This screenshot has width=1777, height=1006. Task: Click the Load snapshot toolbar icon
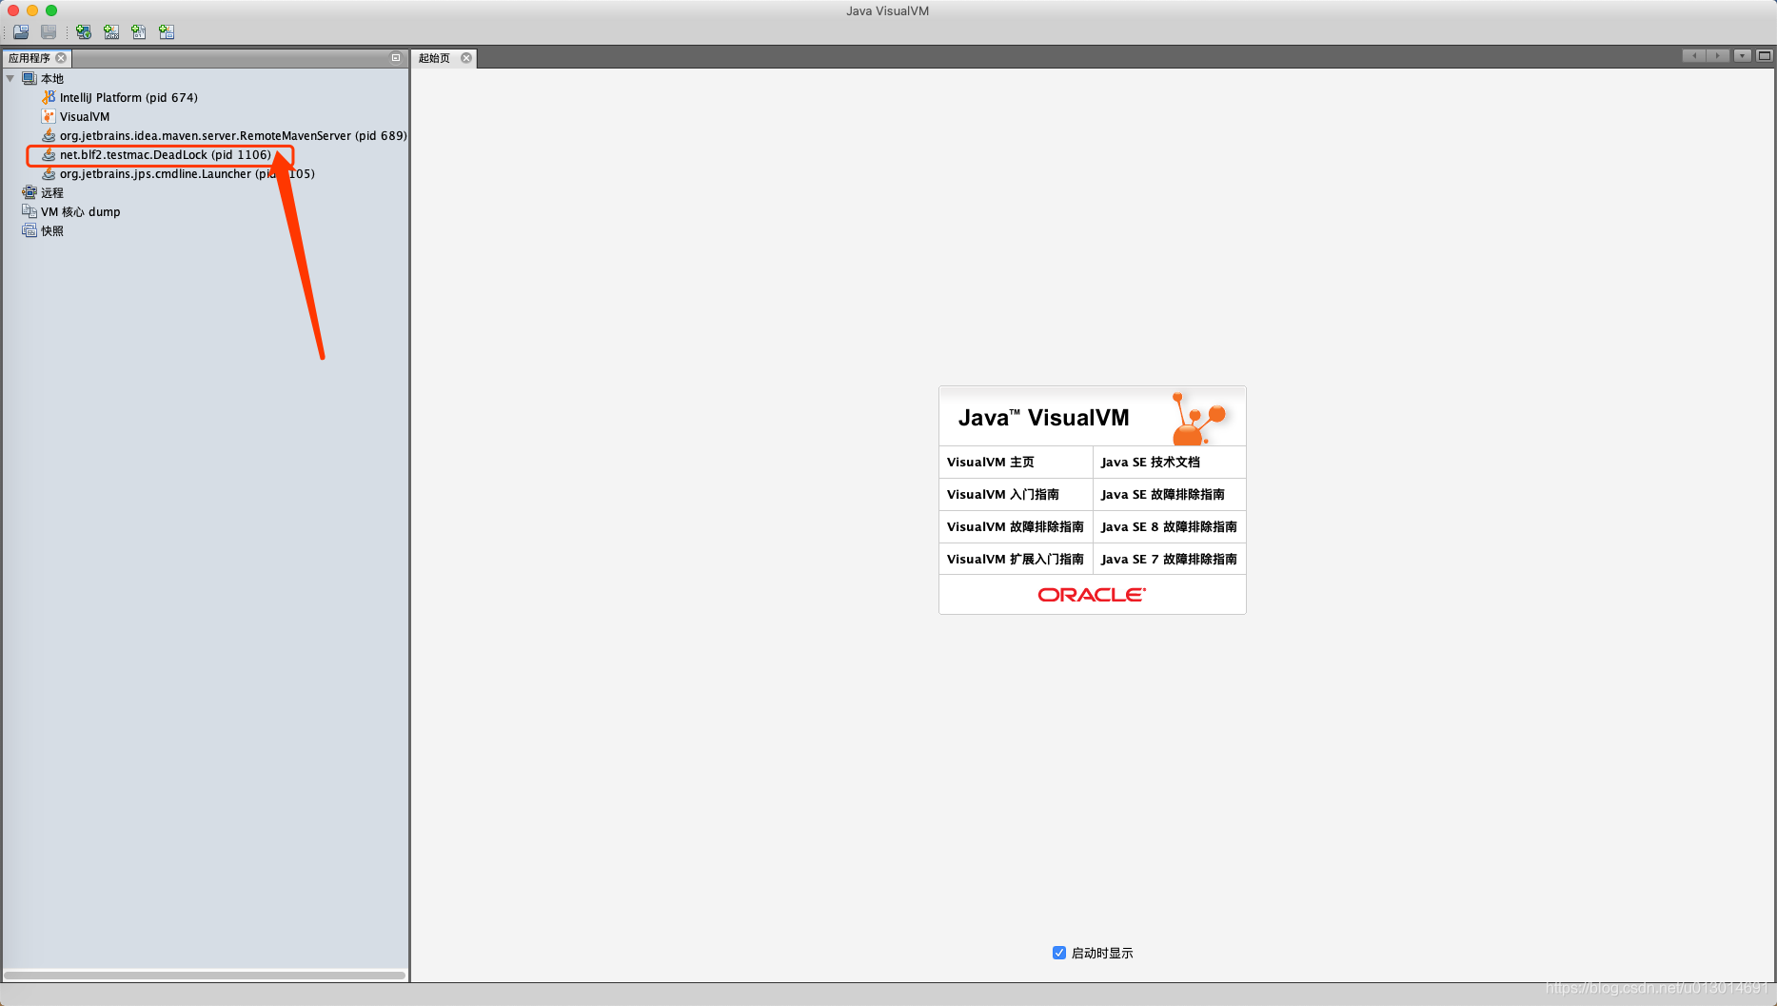click(21, 32)
